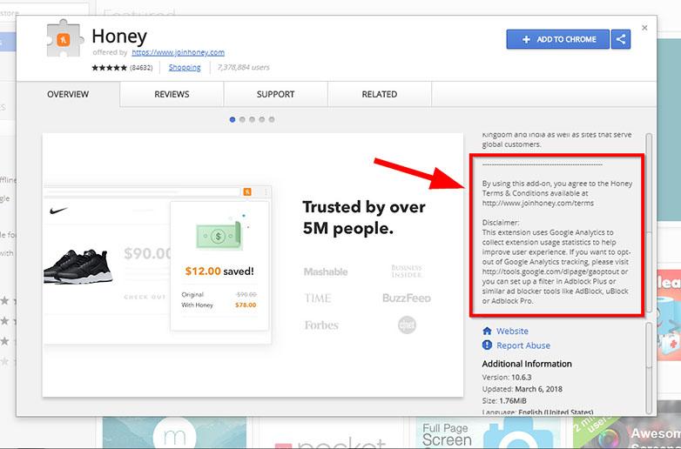Click the 7,378,884 users text
The image size is (681, 449).
pos(243,67)
